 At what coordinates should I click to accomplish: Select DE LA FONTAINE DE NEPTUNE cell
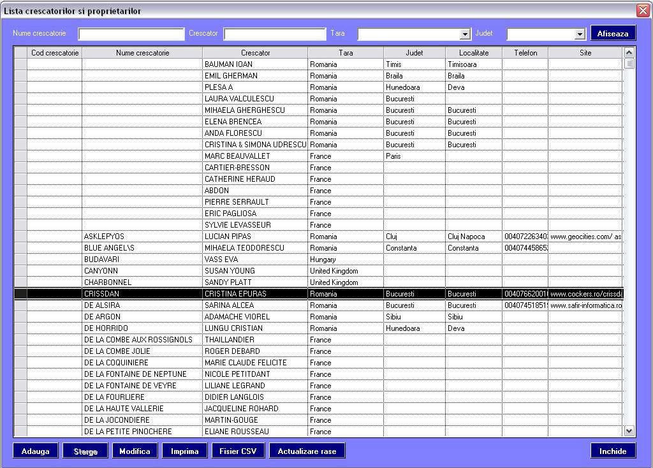(x=142, y=374)
